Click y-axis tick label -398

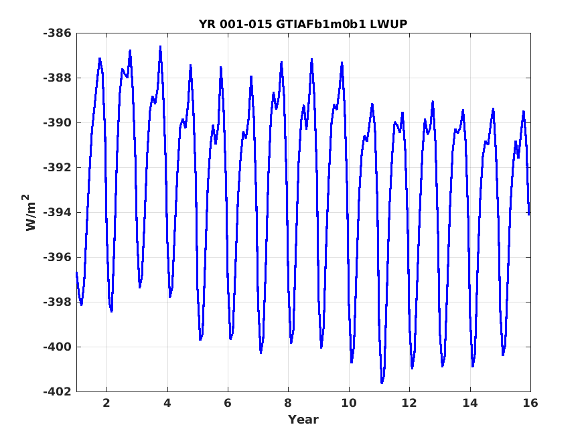coord(57,302)
